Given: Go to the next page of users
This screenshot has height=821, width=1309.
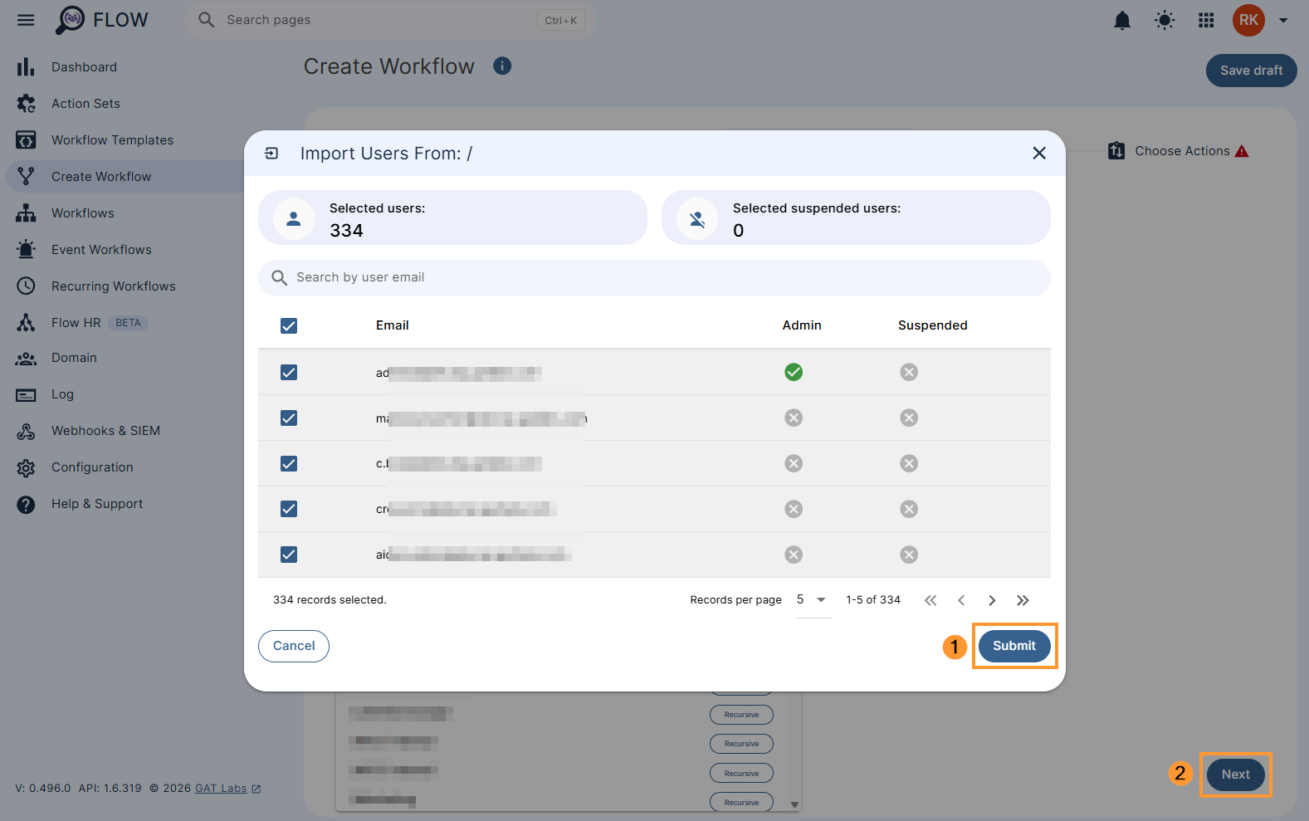Looking at the screenshot, I should pyautogui.click(x=992, y=600).
